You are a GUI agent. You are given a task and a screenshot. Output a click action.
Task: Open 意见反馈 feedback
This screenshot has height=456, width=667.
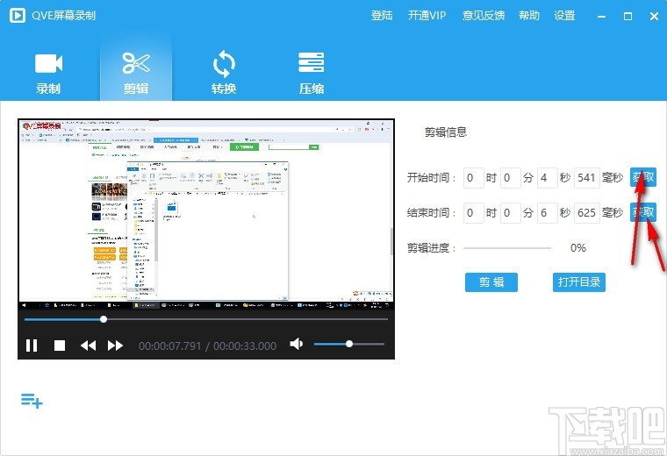pyautogui.click(x=484, y=16)
